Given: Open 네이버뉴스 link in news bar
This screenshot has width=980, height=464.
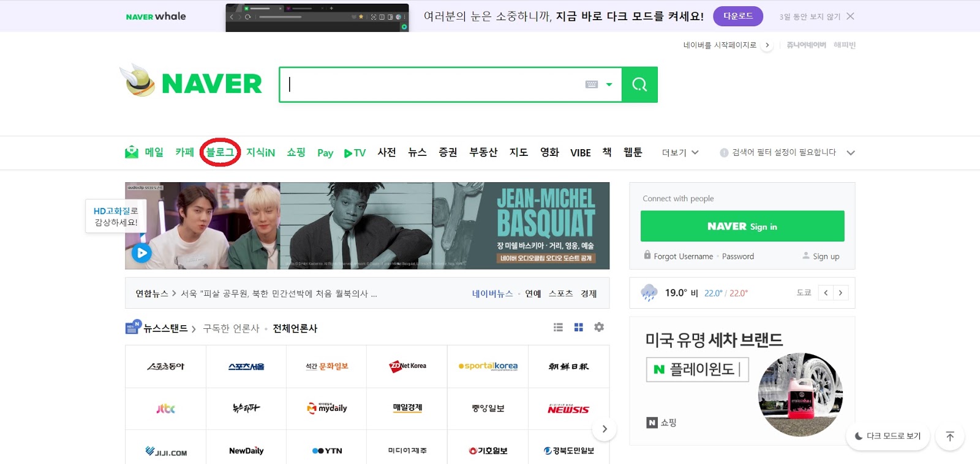Looking at the screenshot, I should click(x=492, y=293).
